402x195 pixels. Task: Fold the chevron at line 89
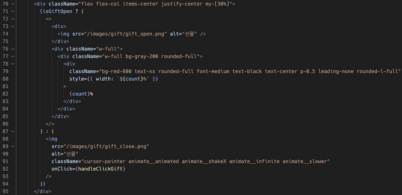coord(13,146)
